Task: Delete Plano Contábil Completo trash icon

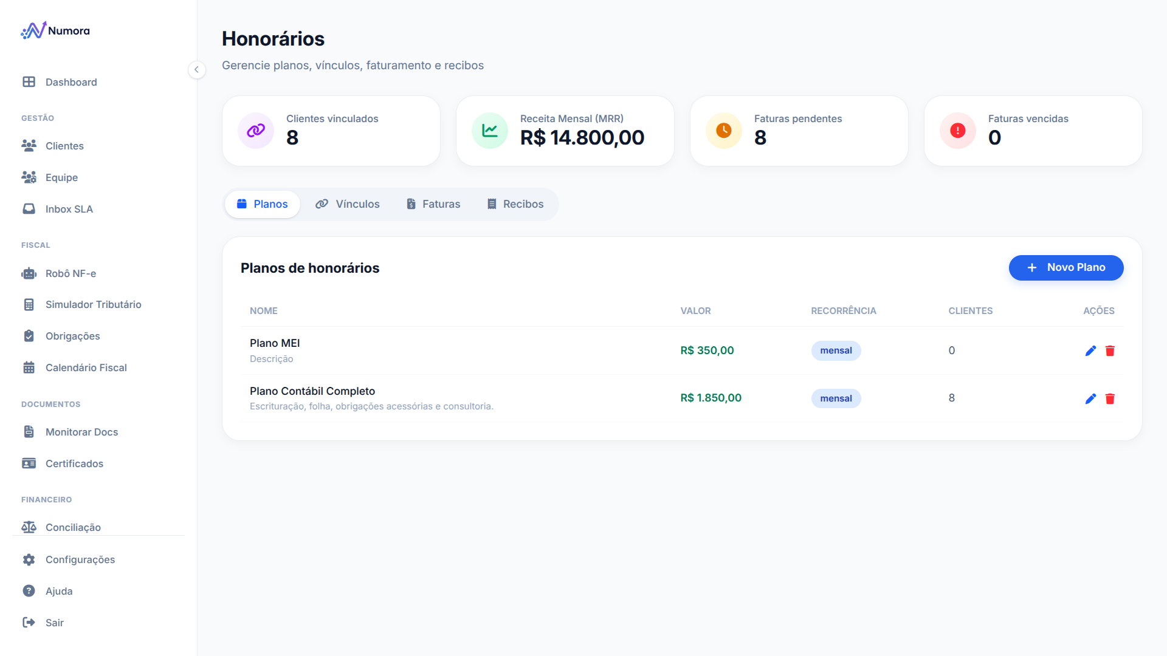Action: pos(1110,398)
